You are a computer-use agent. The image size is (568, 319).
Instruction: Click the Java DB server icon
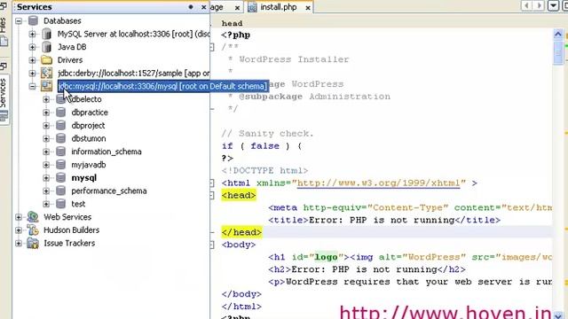pyautogui.click(x=47, y=47)
